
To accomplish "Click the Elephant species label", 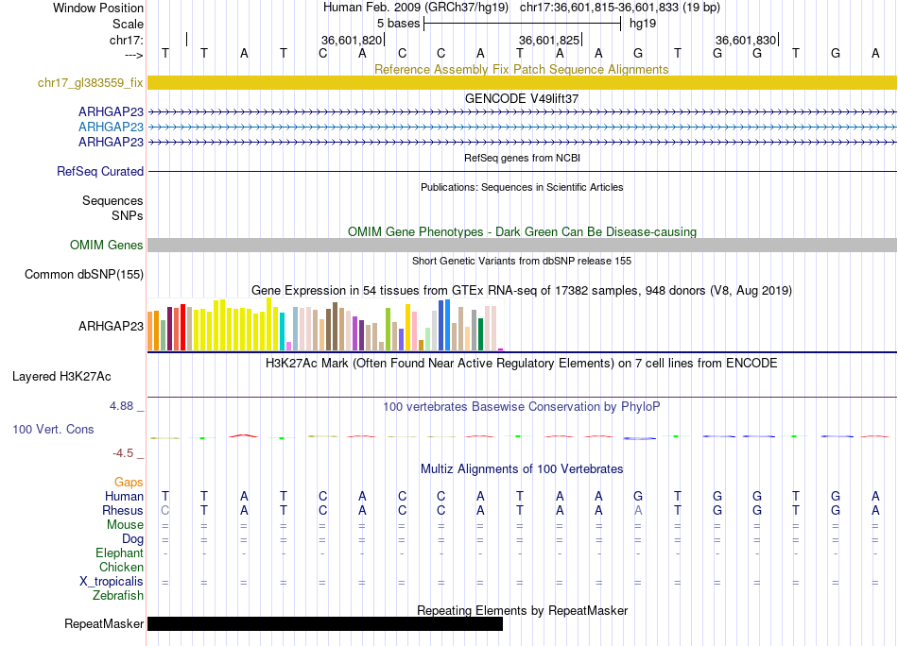I will [x=119, y=553].
